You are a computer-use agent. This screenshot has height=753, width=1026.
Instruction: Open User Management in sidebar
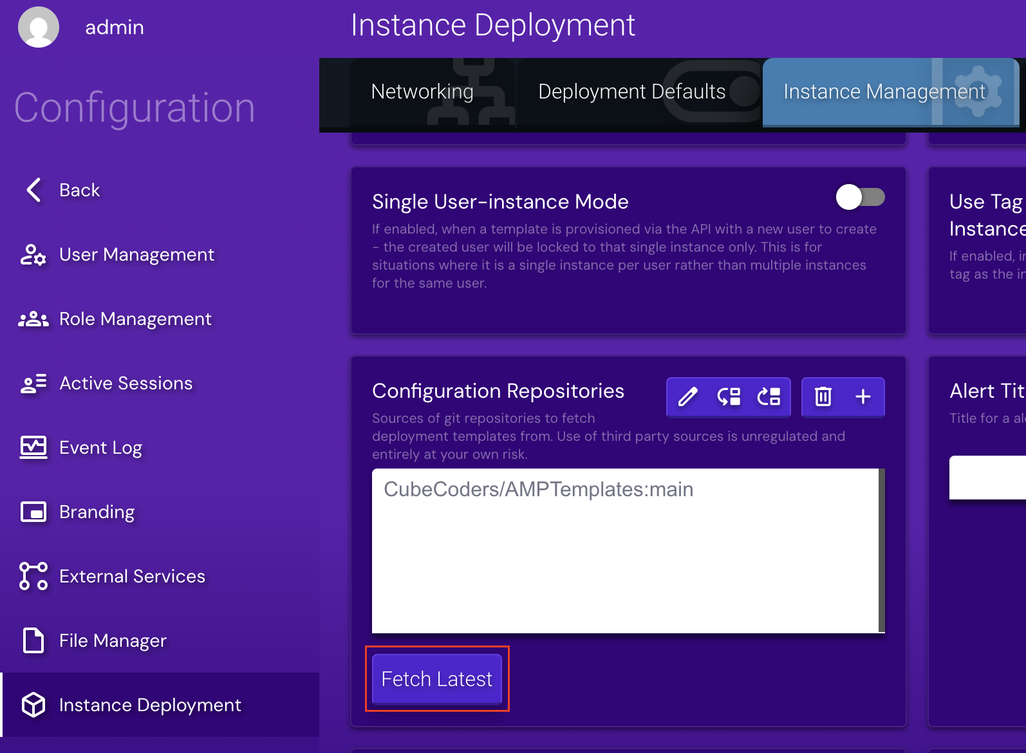tap(136, 255)
